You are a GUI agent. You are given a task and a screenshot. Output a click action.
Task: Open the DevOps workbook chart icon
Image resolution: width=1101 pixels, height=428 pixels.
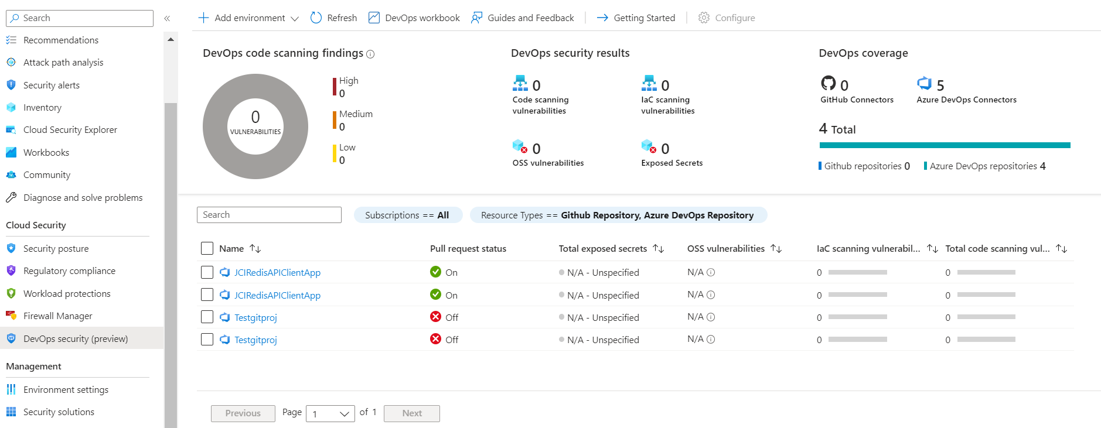point(374,18)
